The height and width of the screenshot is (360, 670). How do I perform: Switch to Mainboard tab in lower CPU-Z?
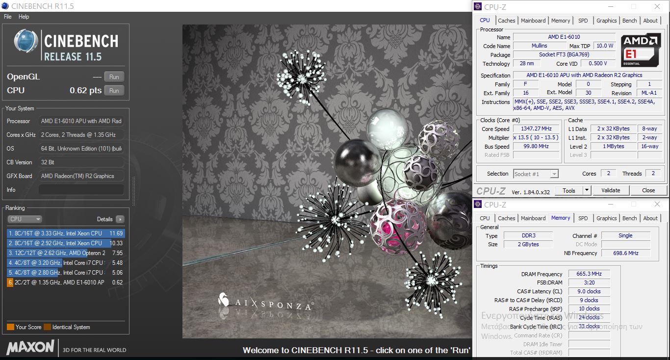[x=533, y=218]
